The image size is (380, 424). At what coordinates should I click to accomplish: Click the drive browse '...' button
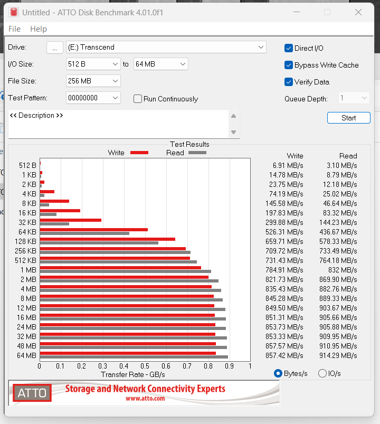click(54, 48)
